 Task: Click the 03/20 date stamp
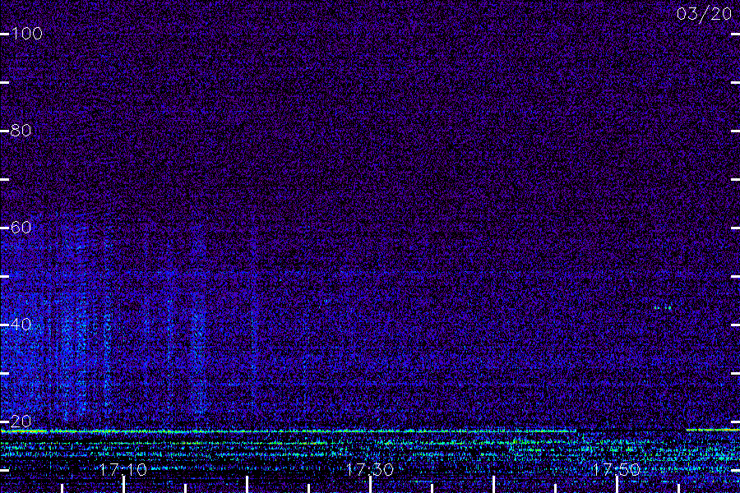point(704,14)
